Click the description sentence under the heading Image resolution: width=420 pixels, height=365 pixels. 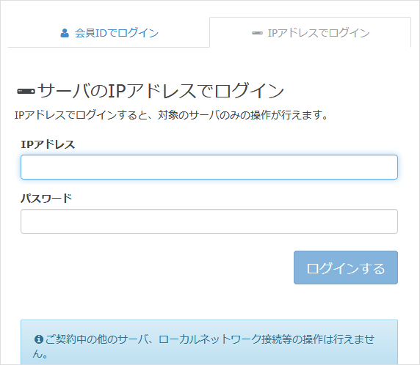point(171,115)
